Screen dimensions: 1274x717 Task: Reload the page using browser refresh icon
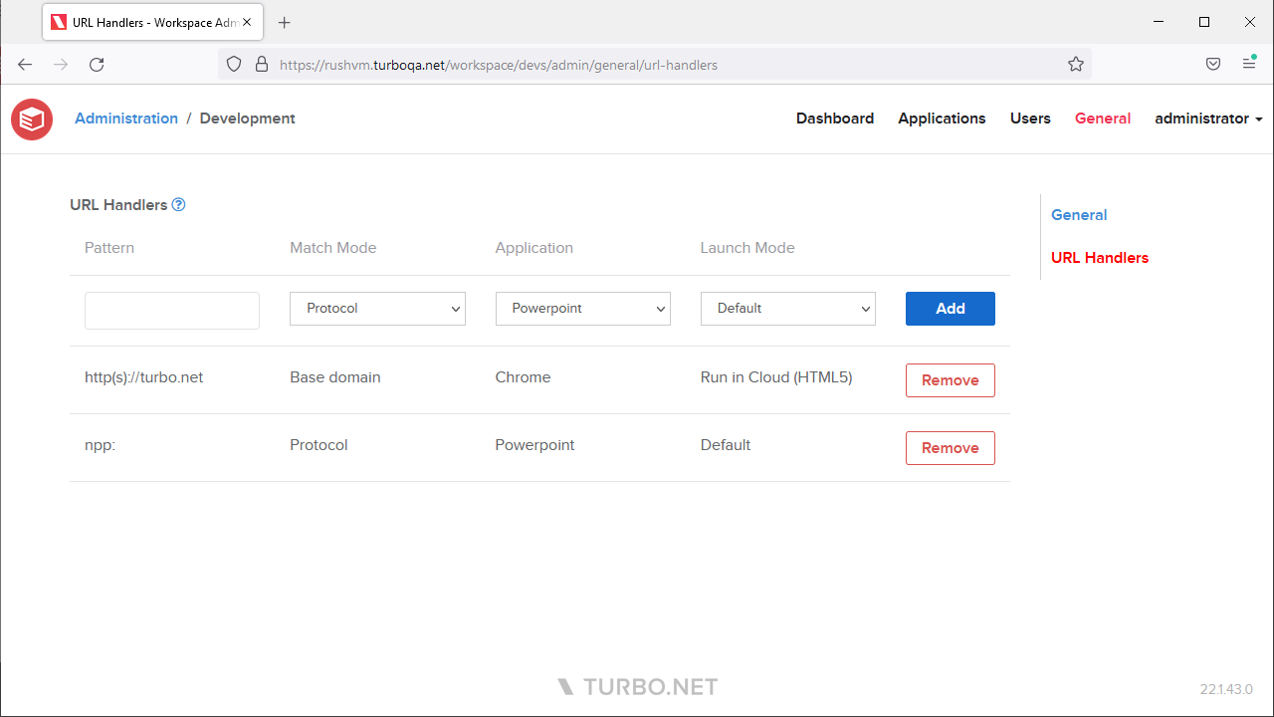97,65
